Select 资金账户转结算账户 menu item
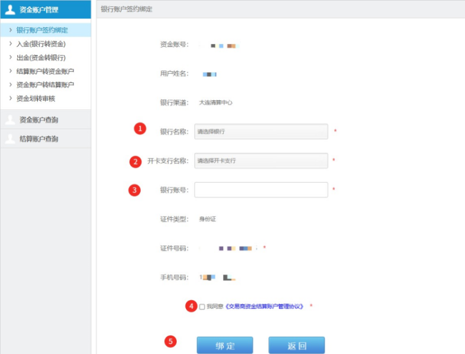The height and width of the screenshot is (354, 465). tap(45, 85)
